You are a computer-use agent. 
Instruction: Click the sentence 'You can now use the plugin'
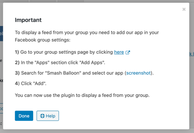click(x=82, y=95)
